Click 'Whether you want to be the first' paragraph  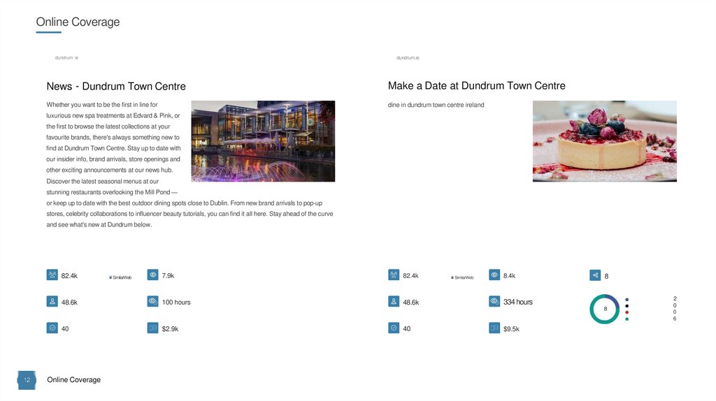189,165
